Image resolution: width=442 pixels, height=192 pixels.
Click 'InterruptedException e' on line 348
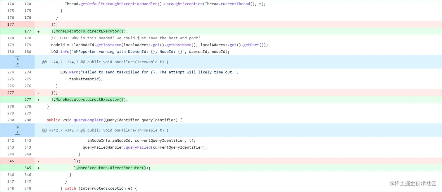point(105,188)
